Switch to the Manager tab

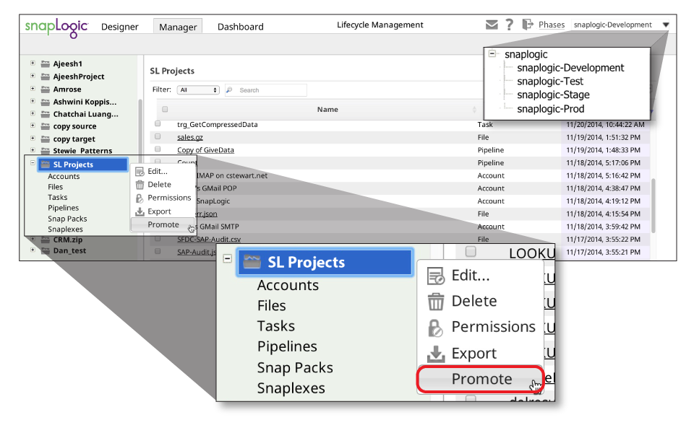(x=178, y=27)
